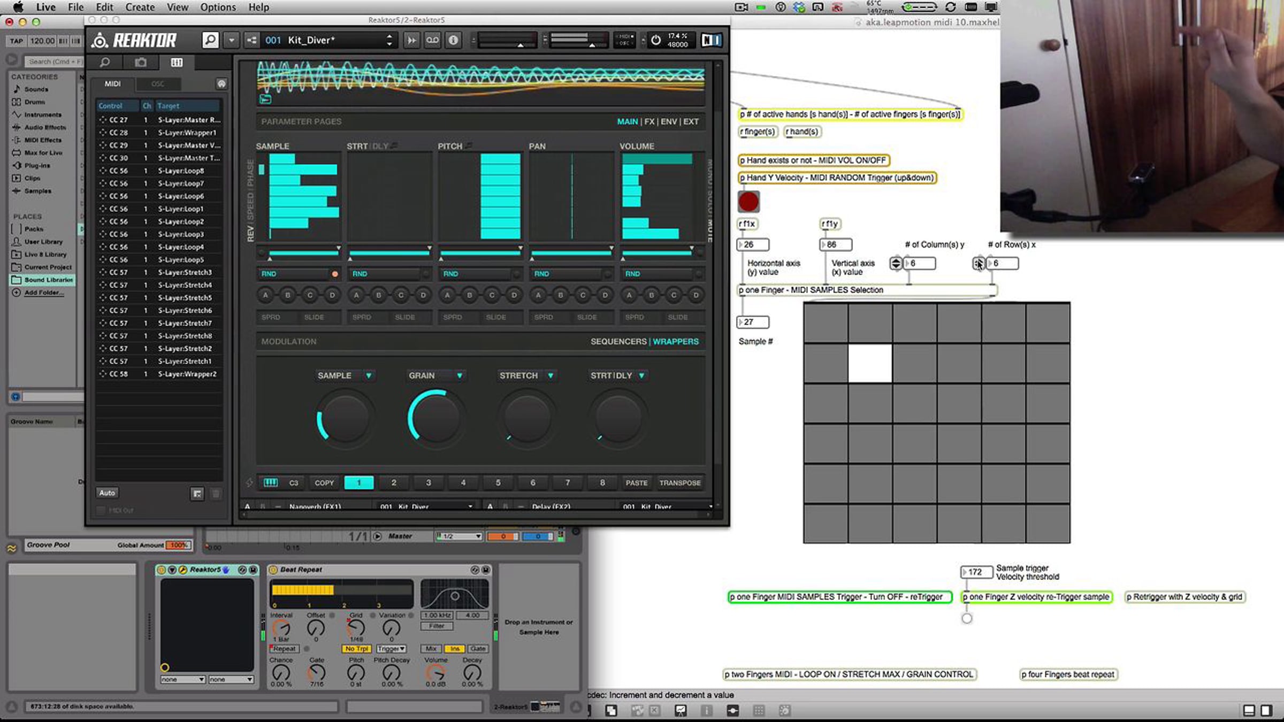Disable the No Trpl button
This screenshot has height=722, width=1284.
pyautogui.click(x=356, y=649)
